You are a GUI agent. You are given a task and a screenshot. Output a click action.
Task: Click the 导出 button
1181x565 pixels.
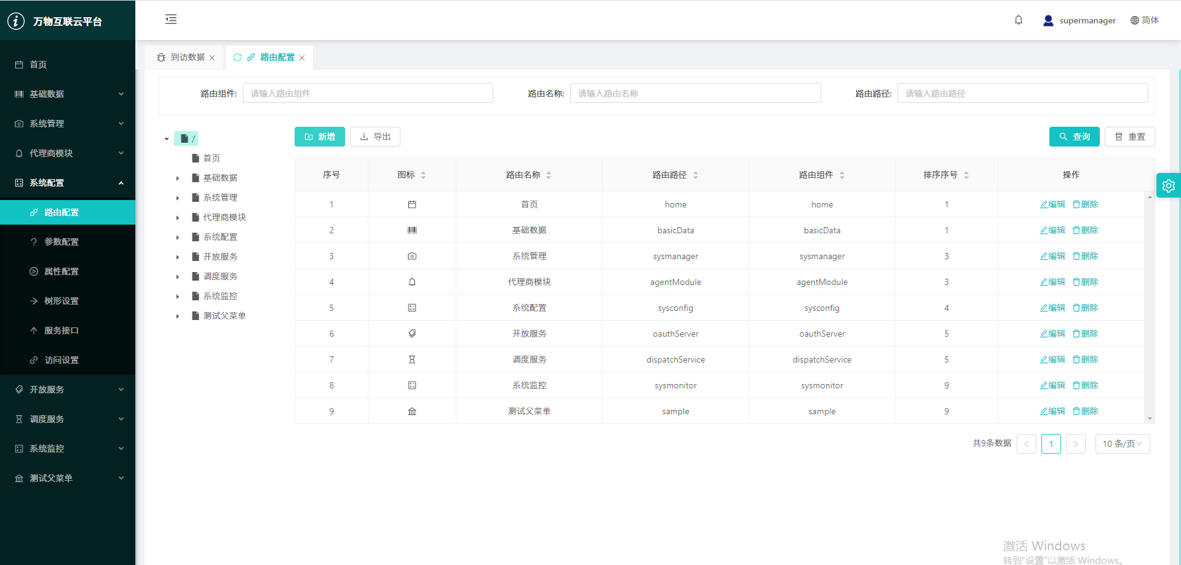coord(375,137)
